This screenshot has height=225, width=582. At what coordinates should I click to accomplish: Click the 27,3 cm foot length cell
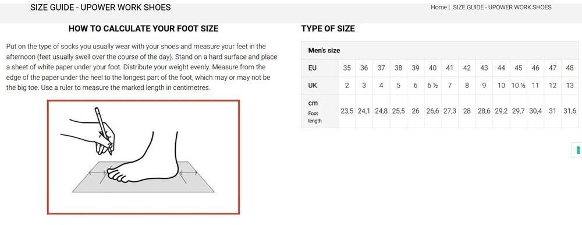coord(449,111)
